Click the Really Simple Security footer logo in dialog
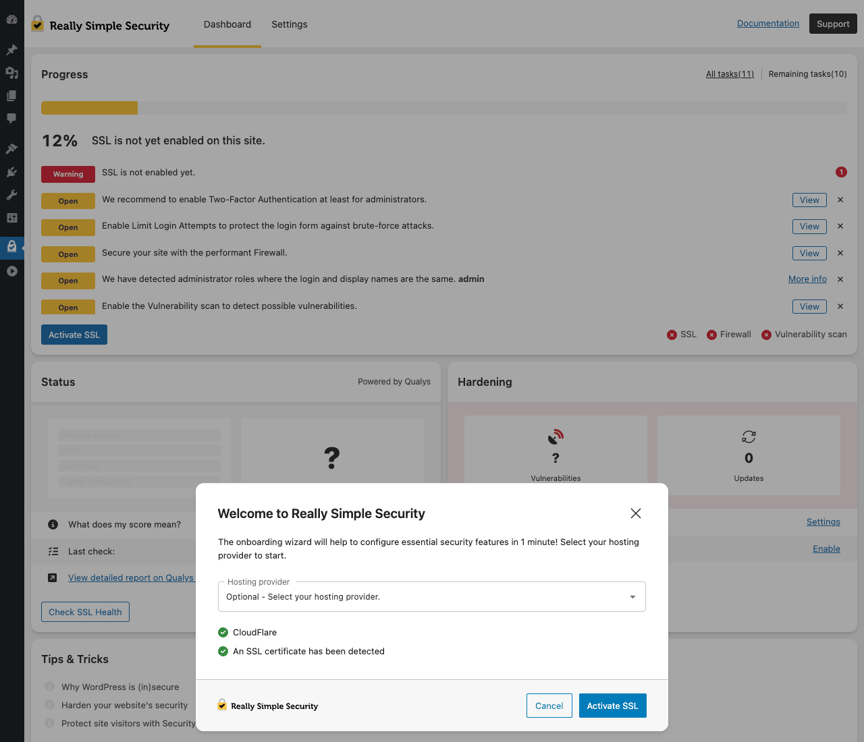Image resolution: width=864 pixels, height=742 pixels. (x=267, y=706)
